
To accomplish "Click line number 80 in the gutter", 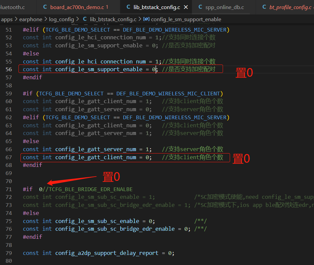I will click(x=9, y=261).
